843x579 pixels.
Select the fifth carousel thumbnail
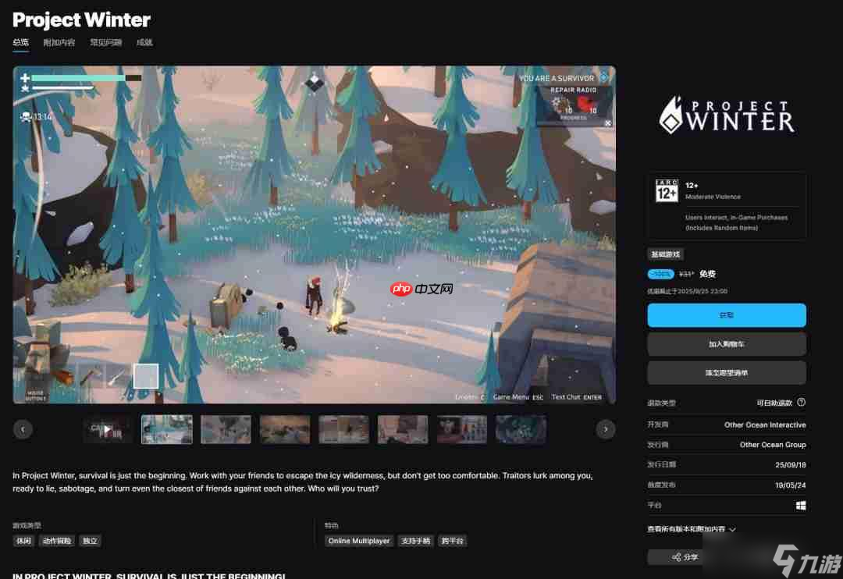pyautogui.click(x=344, y=429)
